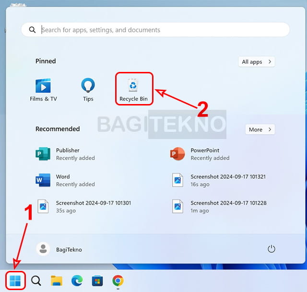
Task: Launch Microsoft Edge from taskbar
Action: point(77,280)
